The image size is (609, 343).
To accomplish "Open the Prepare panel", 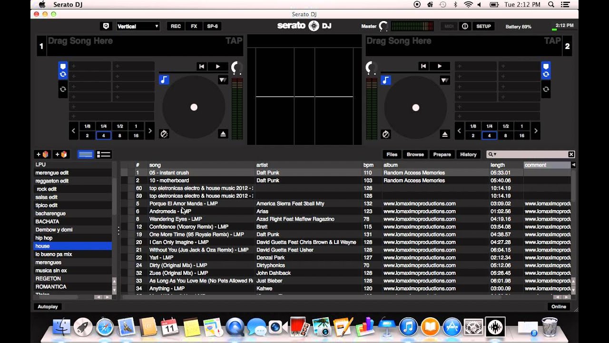I will point(442,154).
